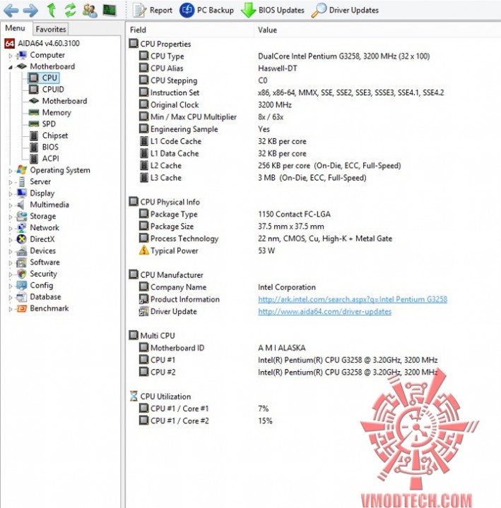Switch to the Favorites tab

[x=51, y=29]
